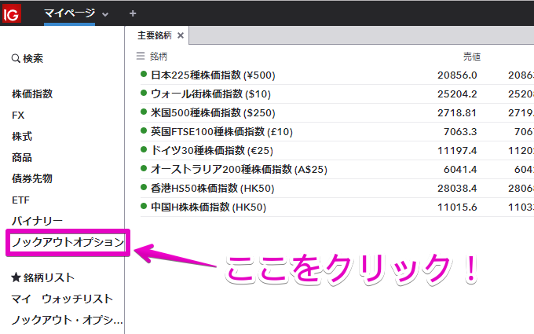
Task: Click sell price 11197.4
Action: coord(457,150)
